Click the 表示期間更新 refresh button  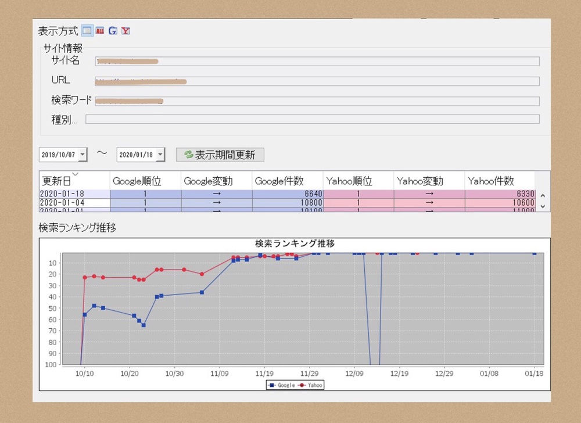[x=220, y=155]
